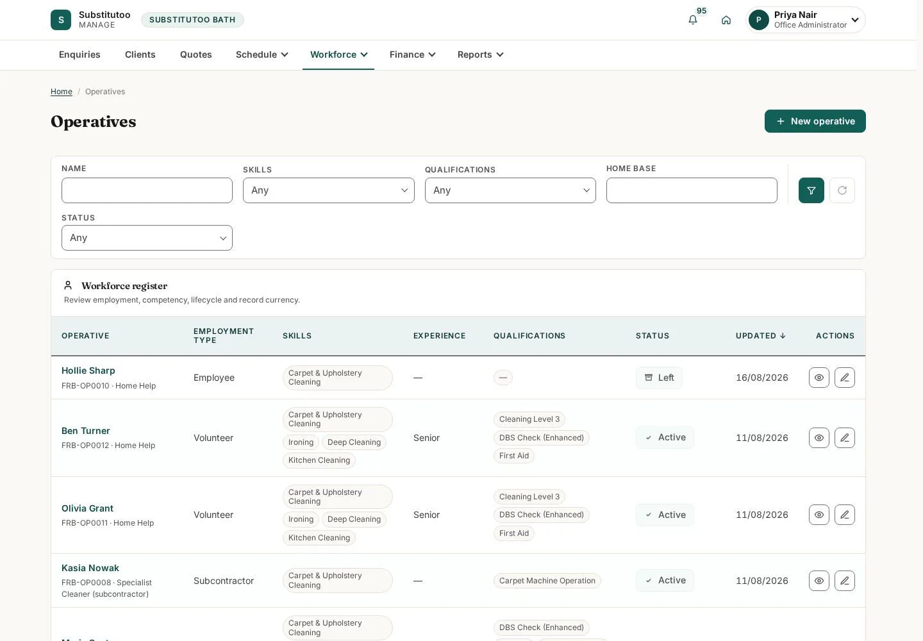Switch to the Quotes tab
Viewport: 923px width, 641px height.
196,54
